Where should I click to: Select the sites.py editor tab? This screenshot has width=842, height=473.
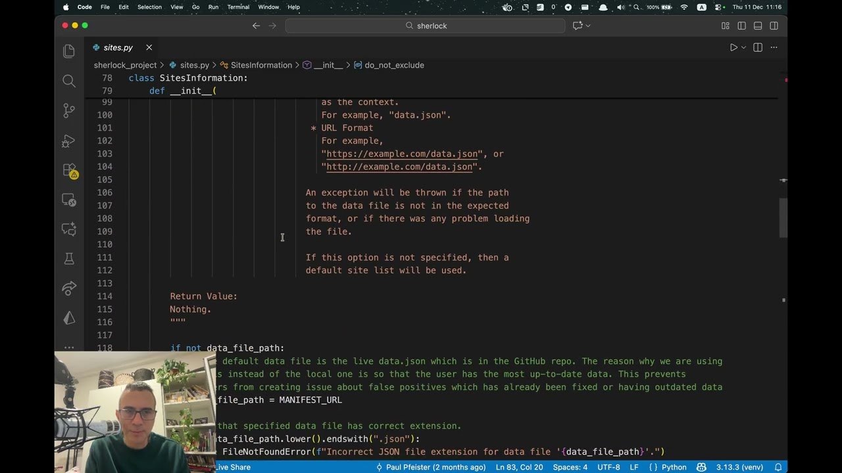click(118, 47)
